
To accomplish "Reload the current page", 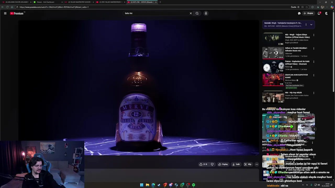I will [x=7, y=7].
